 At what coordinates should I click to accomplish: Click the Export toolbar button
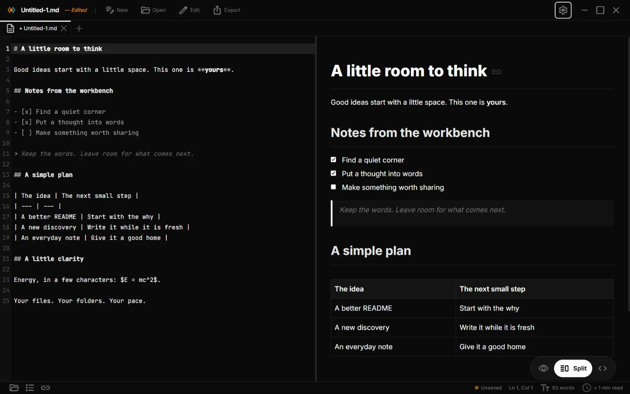tap(227, 10)
